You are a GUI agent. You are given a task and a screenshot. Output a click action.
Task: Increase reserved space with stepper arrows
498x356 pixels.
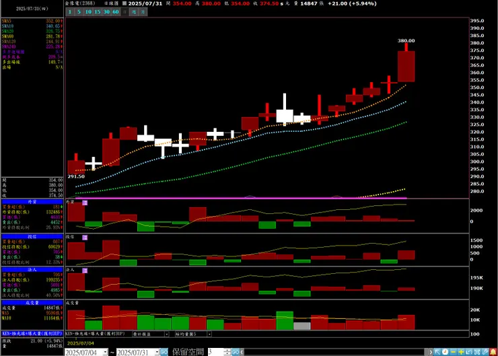(x=227, y=351)
